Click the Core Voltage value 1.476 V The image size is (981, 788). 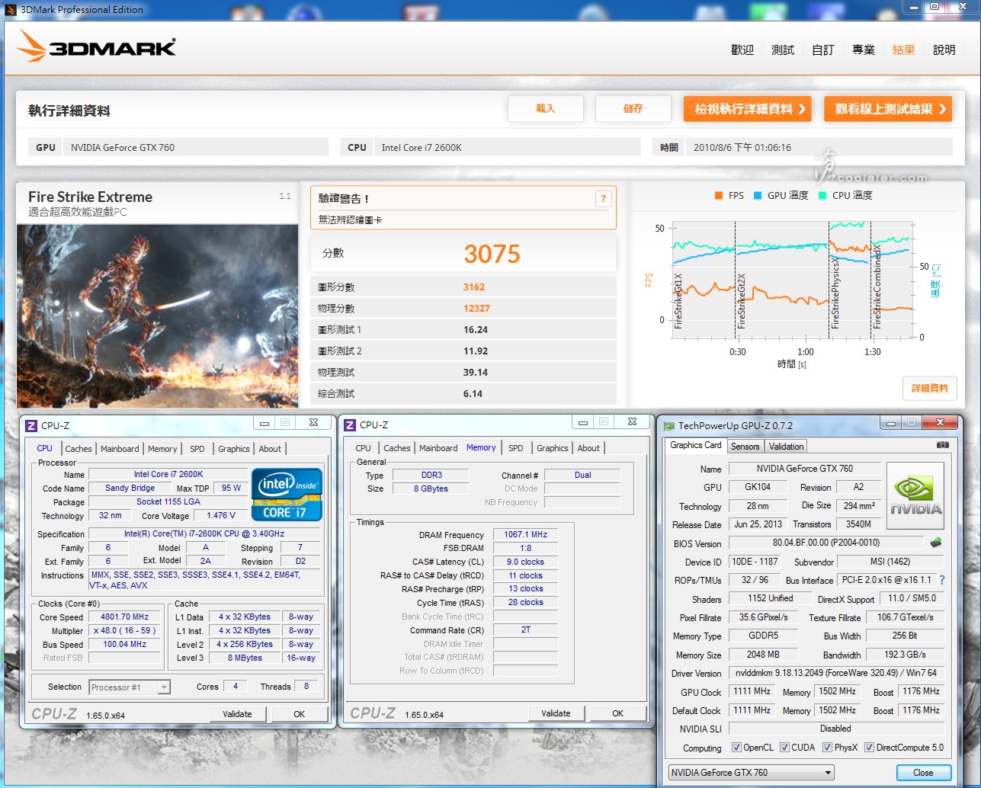point(221,515)
